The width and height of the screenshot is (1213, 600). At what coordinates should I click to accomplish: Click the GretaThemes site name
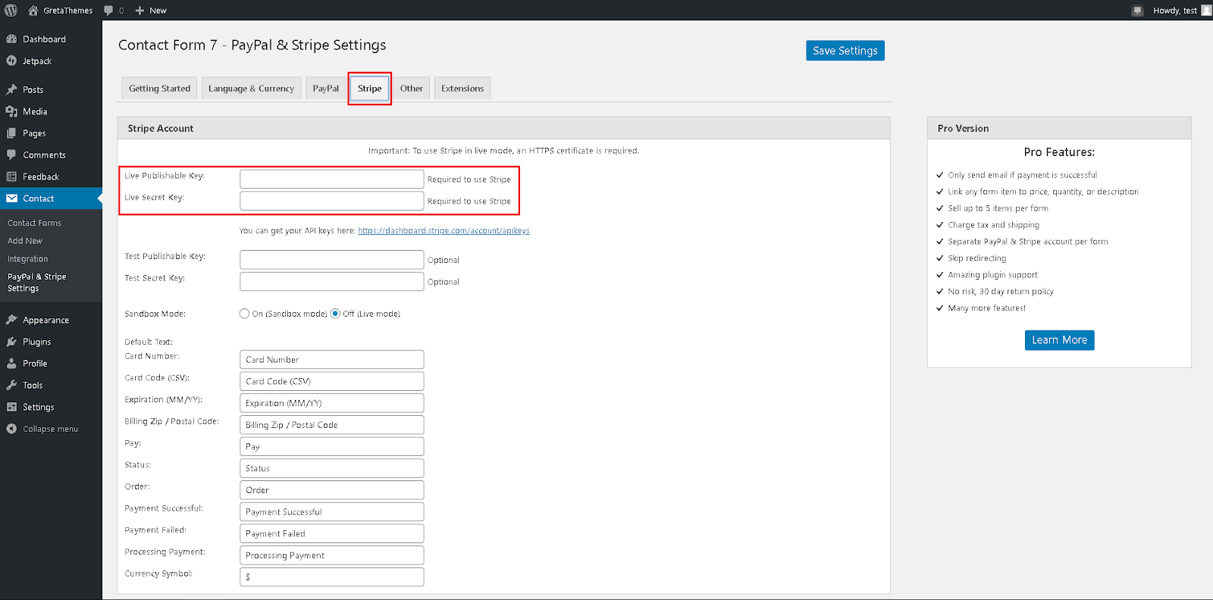[68, 11]
